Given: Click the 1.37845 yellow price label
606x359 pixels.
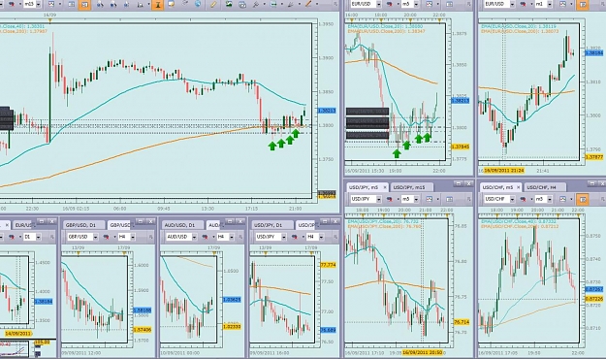Looking at the screenshot, I should (461, 147).
